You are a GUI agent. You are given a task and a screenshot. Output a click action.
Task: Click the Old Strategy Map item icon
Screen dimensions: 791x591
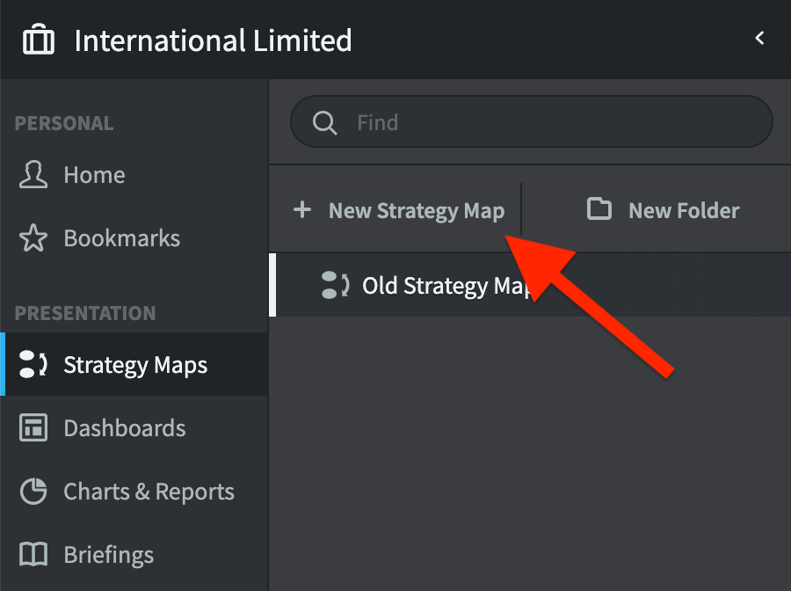(x=335, y=285)
